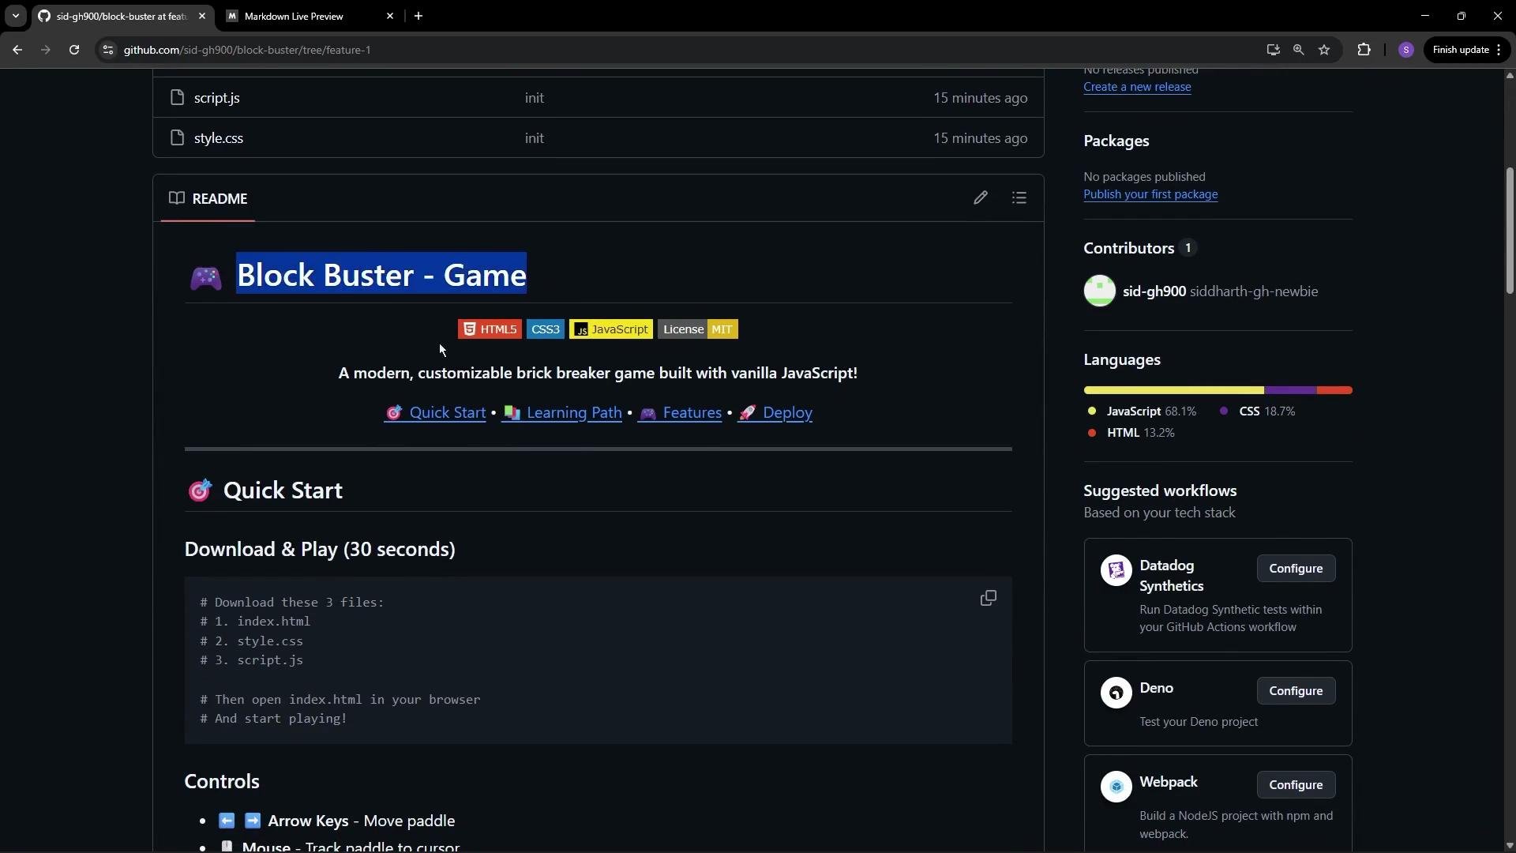
Task: View site information icon in address bar
Action: tap(108, 50)
